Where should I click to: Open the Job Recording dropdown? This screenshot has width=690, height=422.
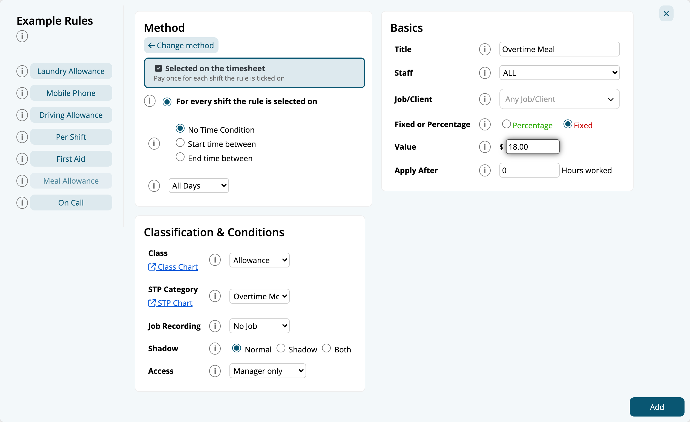(x=259, y=326)
